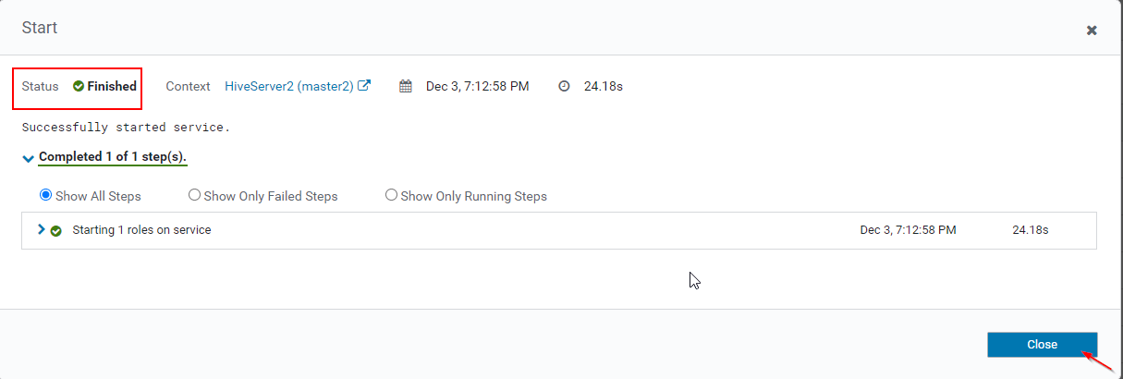Viewport: 1123px width, 379px height.
Task: Click the calendar icon before the start date
Action: pyautogui.click(x=406, y=87)
